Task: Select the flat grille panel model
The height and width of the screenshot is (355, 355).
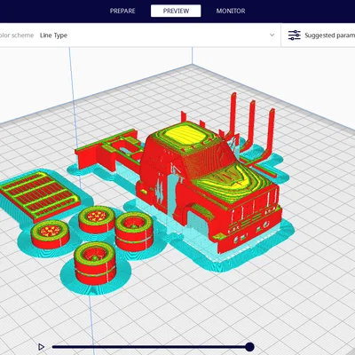Action: [40, 194]
